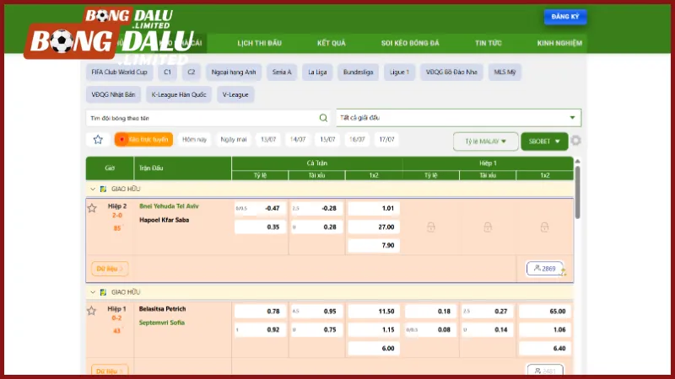Image resolution: width=675 pixels, height=379 pixels.
Task: Filter by Ligue 1
Action: click(399, 72)
